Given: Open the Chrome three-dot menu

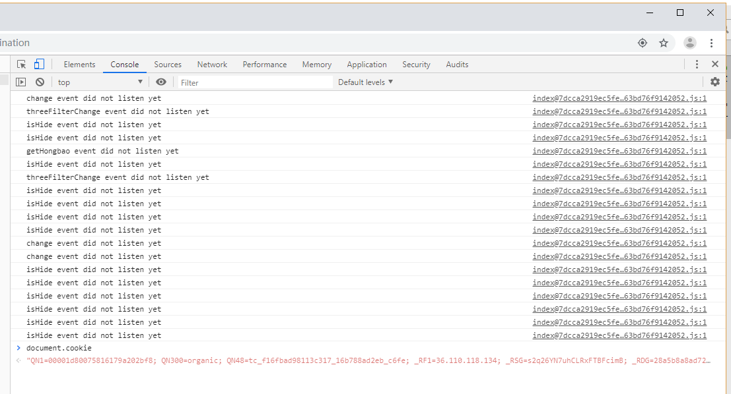Looking at the screenshot, I should pyautogui.click(x=711, y=43).
